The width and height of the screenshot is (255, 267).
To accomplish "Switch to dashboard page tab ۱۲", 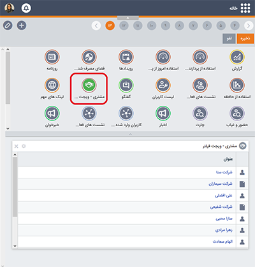I will coord(124,25).
